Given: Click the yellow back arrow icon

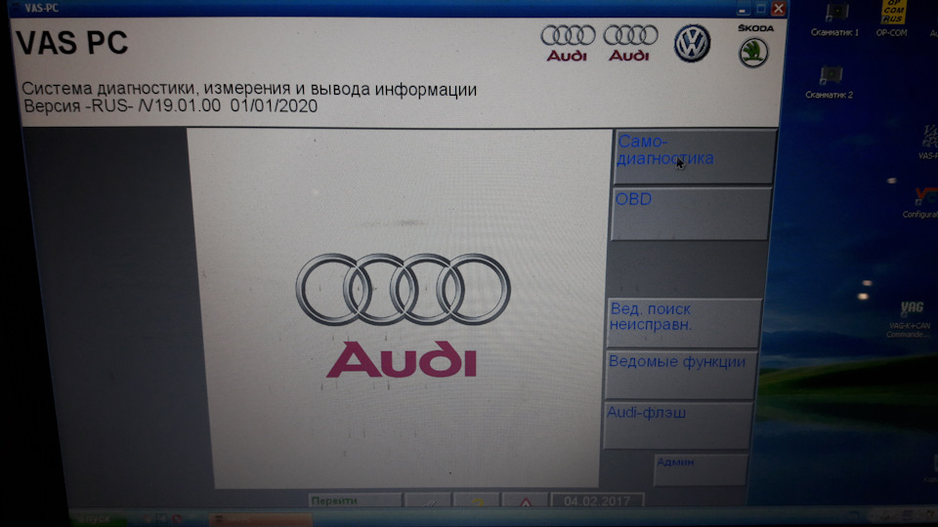Looking at the screenshot, I should click(x=477, y=502).
